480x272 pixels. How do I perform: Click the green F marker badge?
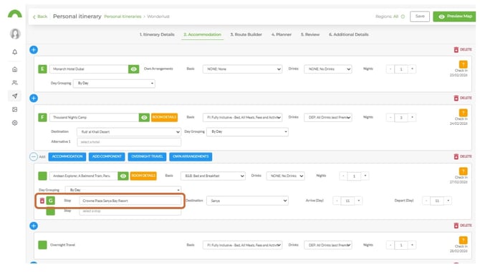point(42,117)
